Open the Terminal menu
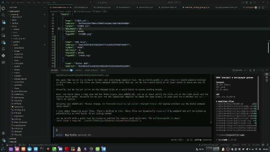This screenshot has height=152, width=270. (46, 3)
